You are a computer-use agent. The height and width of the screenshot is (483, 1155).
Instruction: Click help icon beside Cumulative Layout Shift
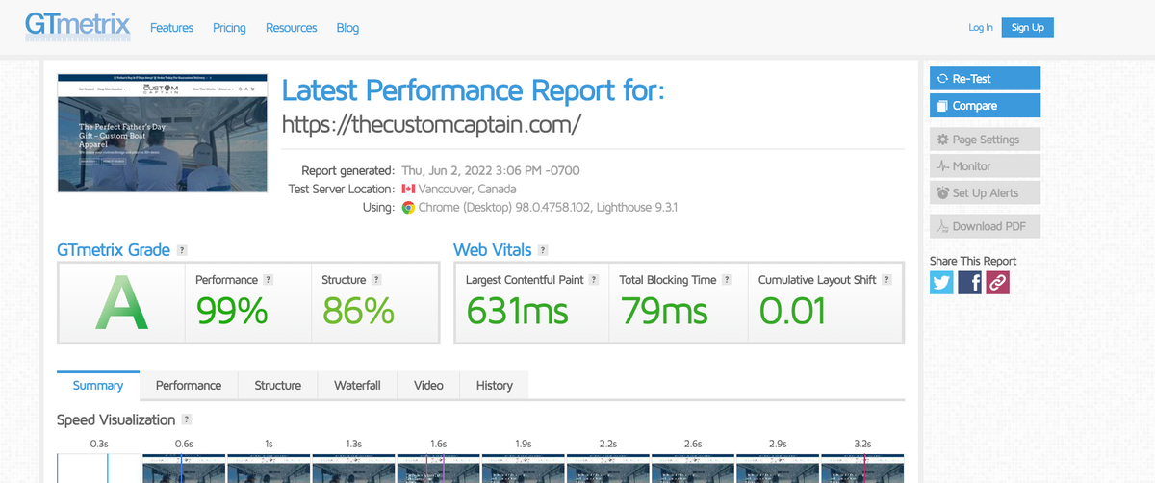(886, 279)
